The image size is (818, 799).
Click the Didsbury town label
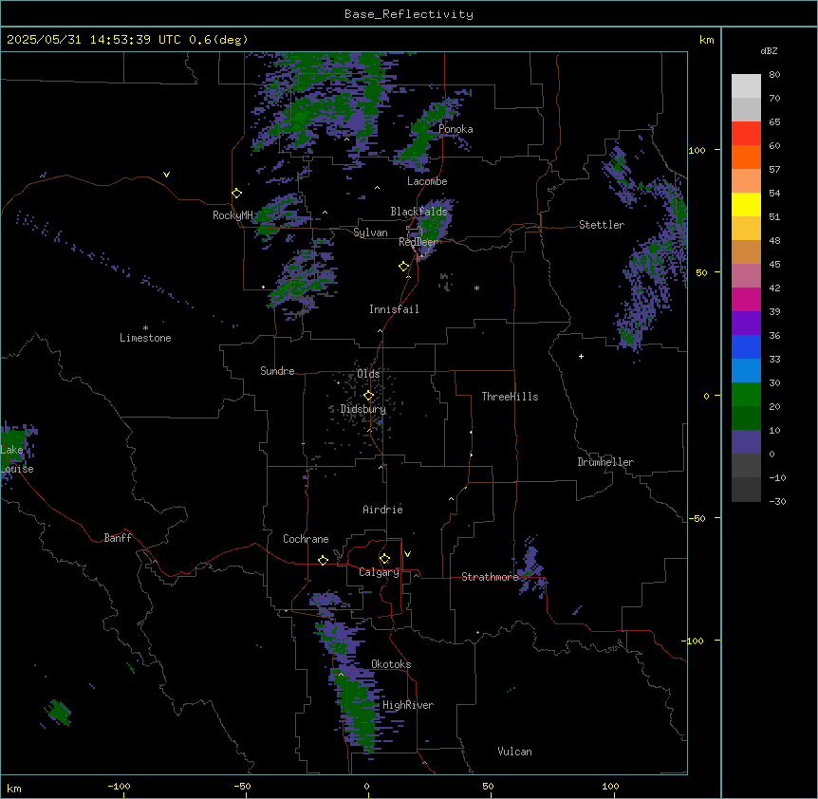tap(363, 409)
